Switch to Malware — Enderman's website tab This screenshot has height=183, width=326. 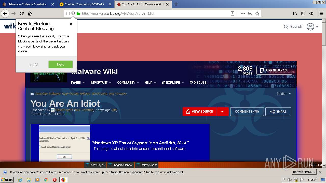29,4
